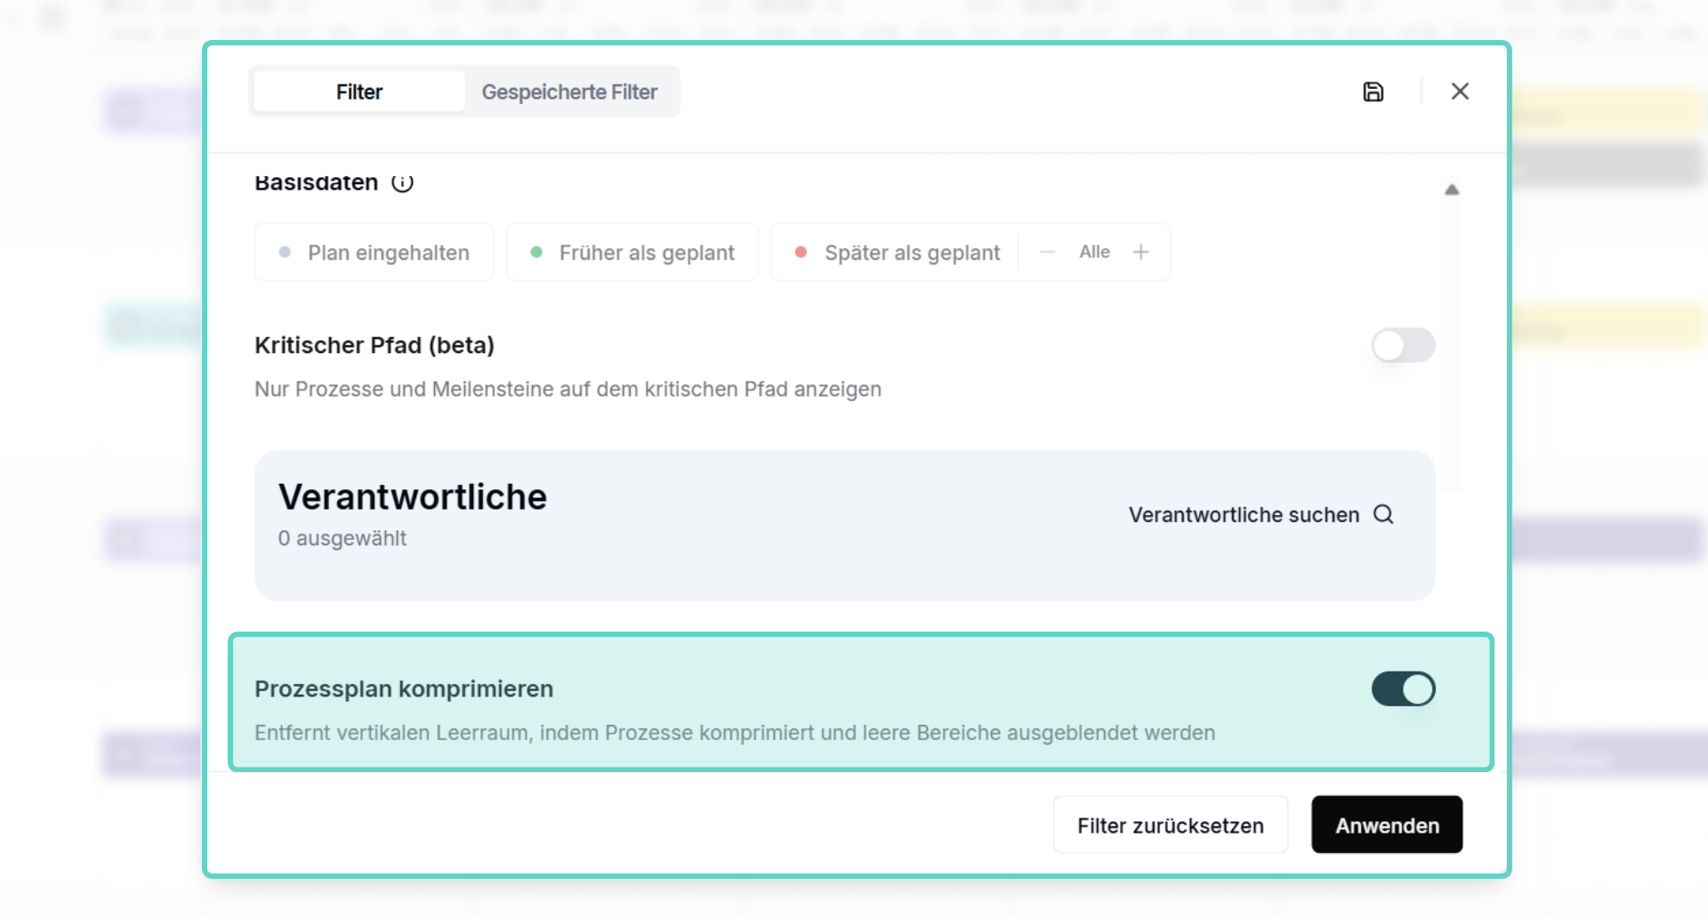
Task: Select the Filter tab
Action: 359,92
